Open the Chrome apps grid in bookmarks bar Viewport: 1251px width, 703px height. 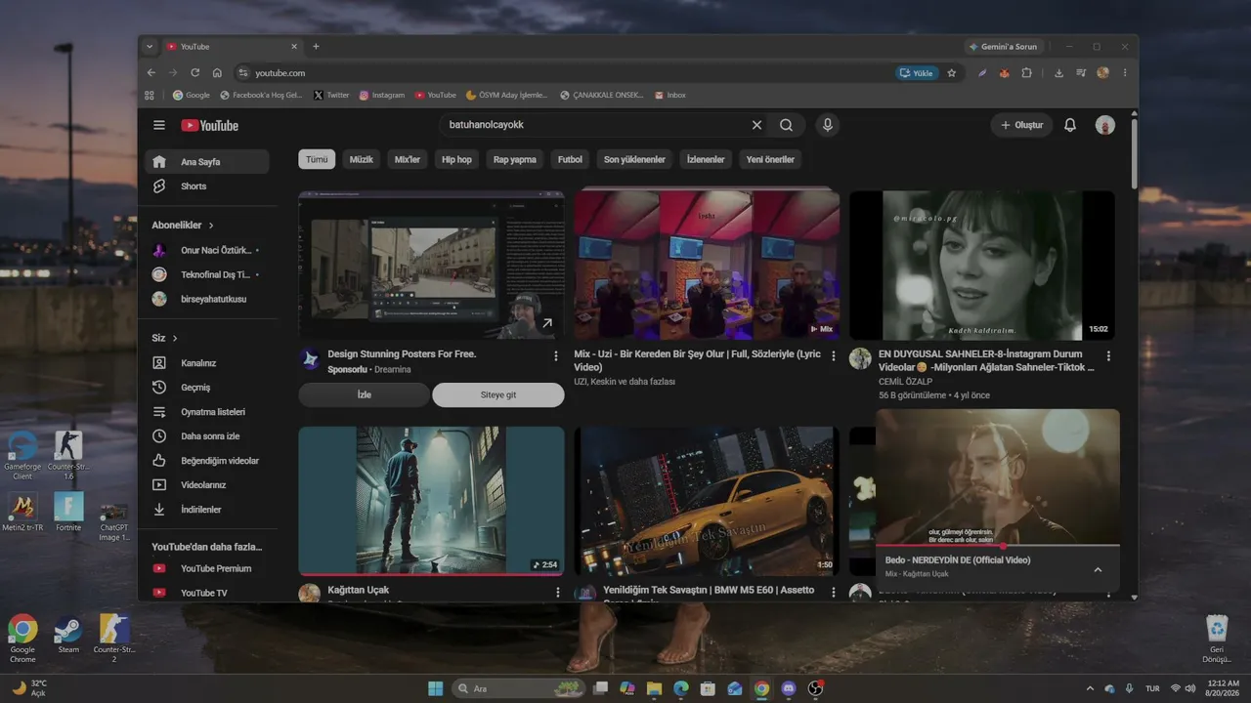coord(150,95)
